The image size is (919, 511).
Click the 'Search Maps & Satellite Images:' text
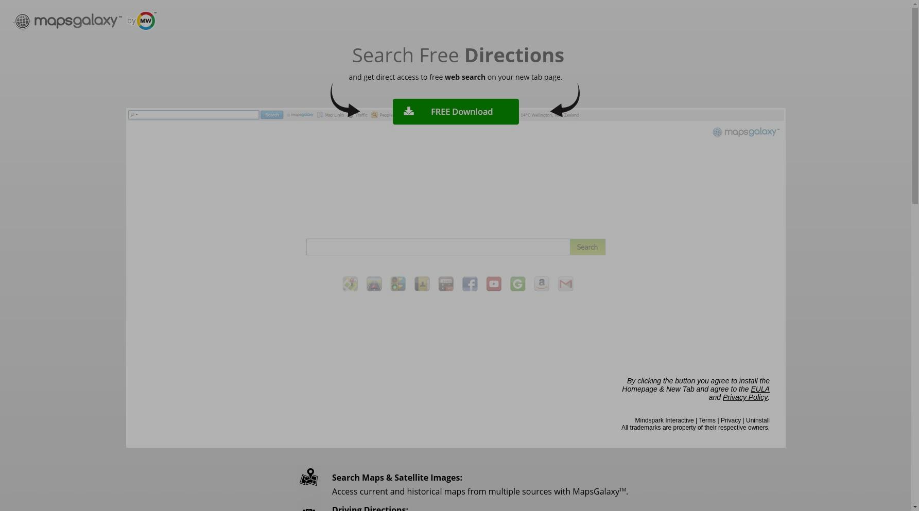point(397,478)
